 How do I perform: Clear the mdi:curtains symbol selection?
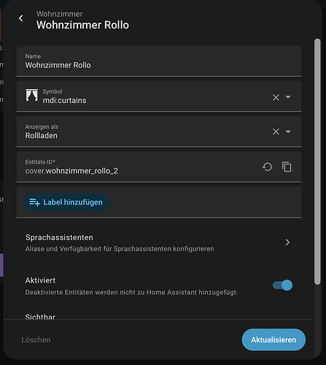[276, 97]
